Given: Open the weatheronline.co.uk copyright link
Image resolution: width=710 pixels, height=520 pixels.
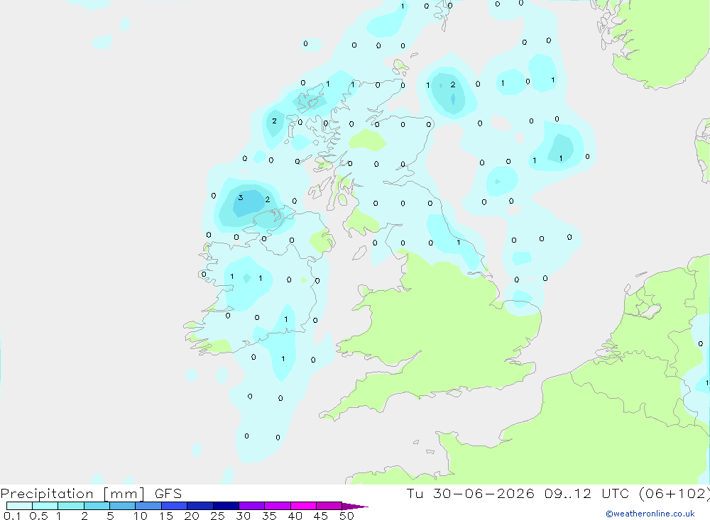Looking at the screenshot, I should point(650,514).
